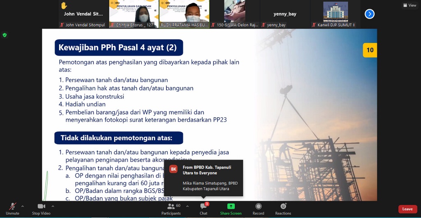421x218 pixels.
Task: Show more participants with the blue arrow
Action: pyautogui.click(x=370, y=14)
